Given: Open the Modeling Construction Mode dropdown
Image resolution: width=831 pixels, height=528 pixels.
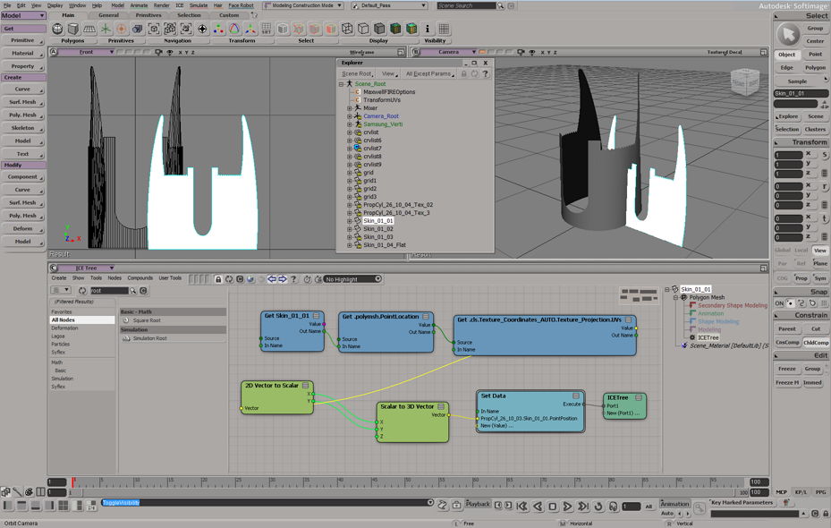Looking at the screenshot, I should click(304, 6).
